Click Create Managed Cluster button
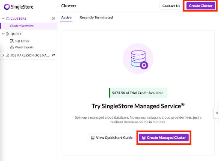 pos(164,137)
